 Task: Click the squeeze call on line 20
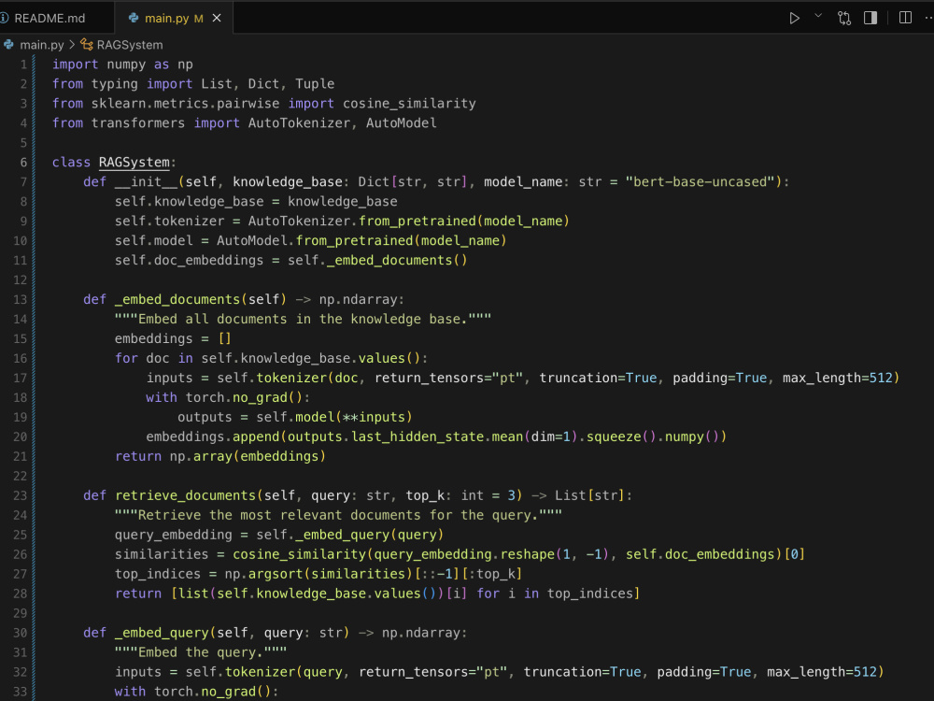pos(614,436)
